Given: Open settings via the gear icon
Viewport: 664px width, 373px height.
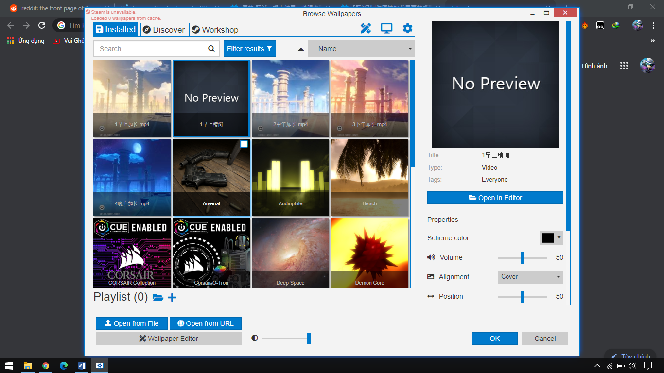Looking at the screenshot, I should coord(407,29).
